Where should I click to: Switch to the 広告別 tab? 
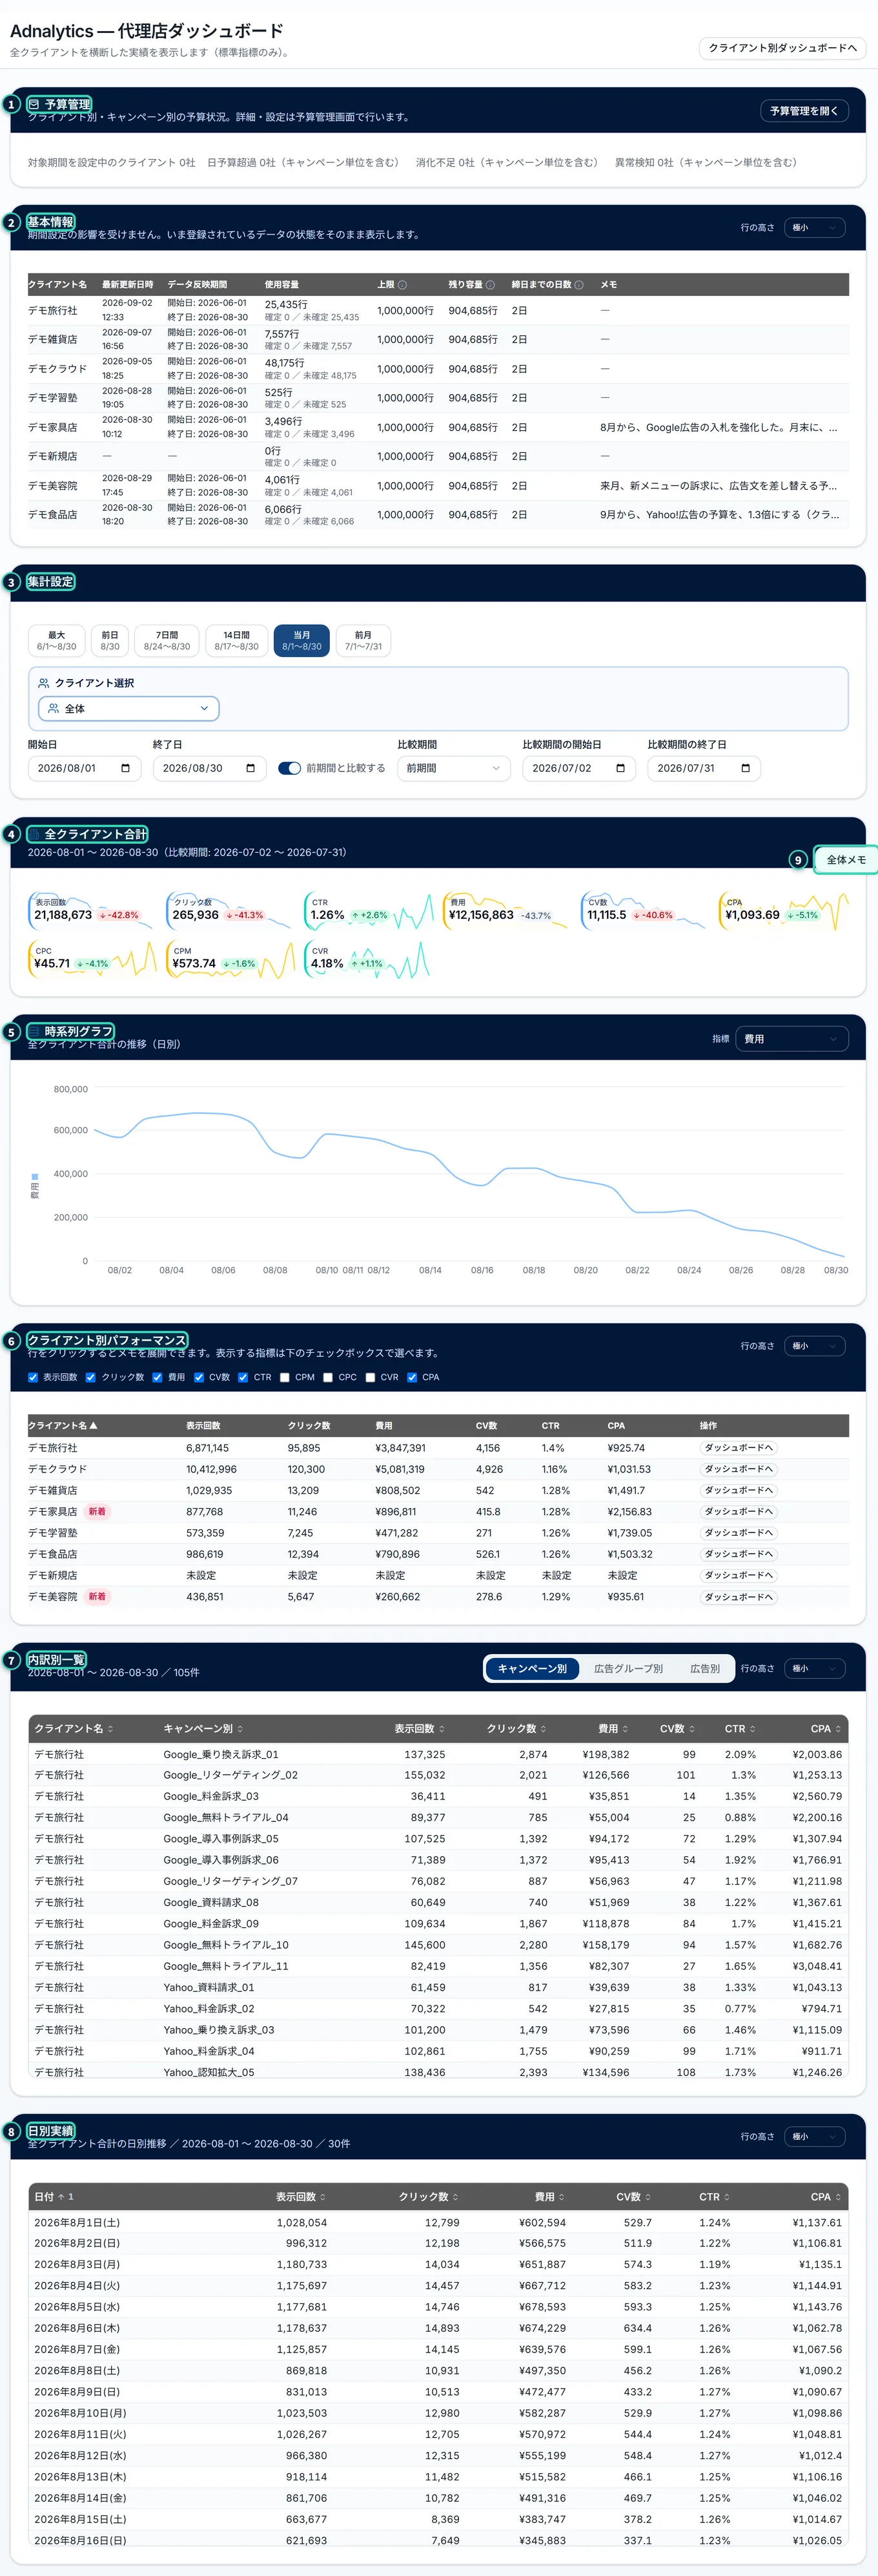point(705,1668)
